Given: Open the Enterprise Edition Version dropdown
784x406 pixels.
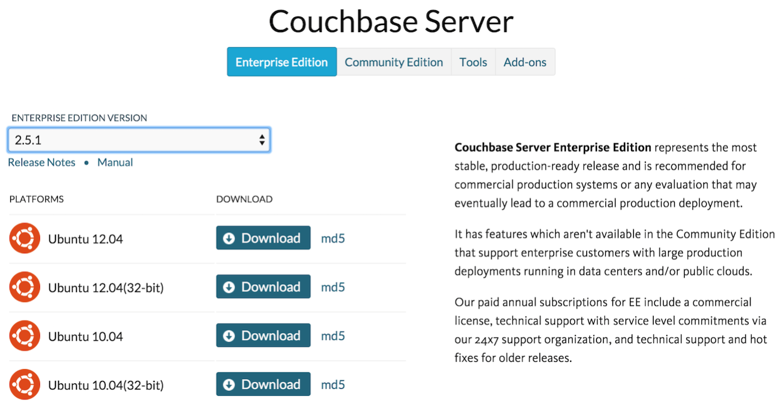Looking at the screenshot, I should [139, 139].
